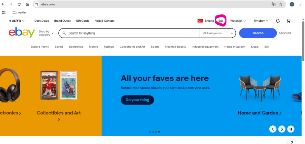The height and width of the screenshot is (144, 305).
Task: Open the Shop by category dropdown
Action: click(46, 33)
